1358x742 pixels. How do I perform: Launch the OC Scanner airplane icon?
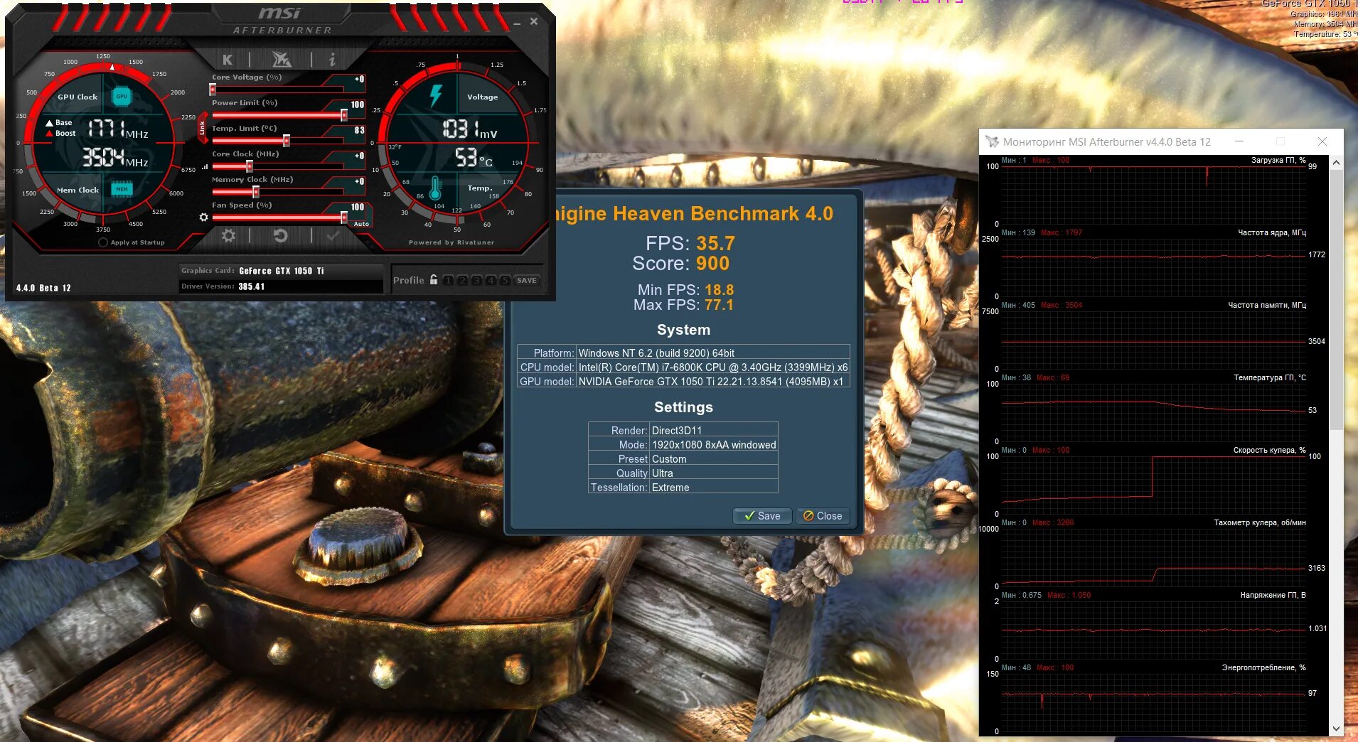282,59
